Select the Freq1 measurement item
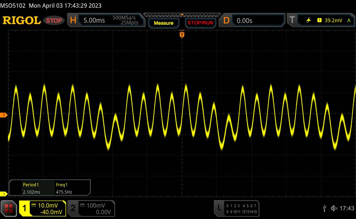Screen dimensions: 356x219 pyautogui.click(x=64, y=188)
